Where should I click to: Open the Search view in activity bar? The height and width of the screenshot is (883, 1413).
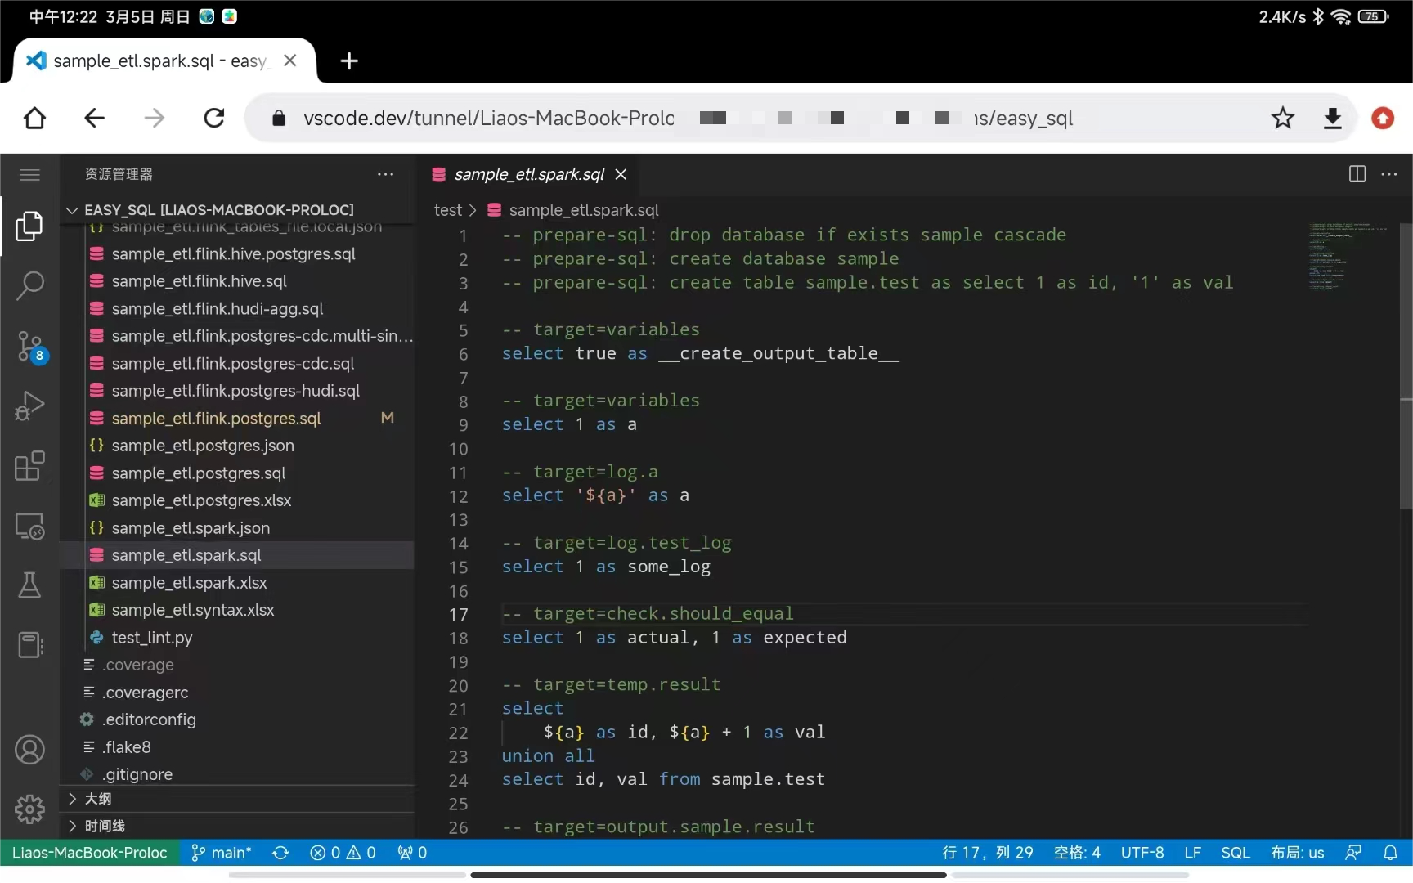coord(29,286)
